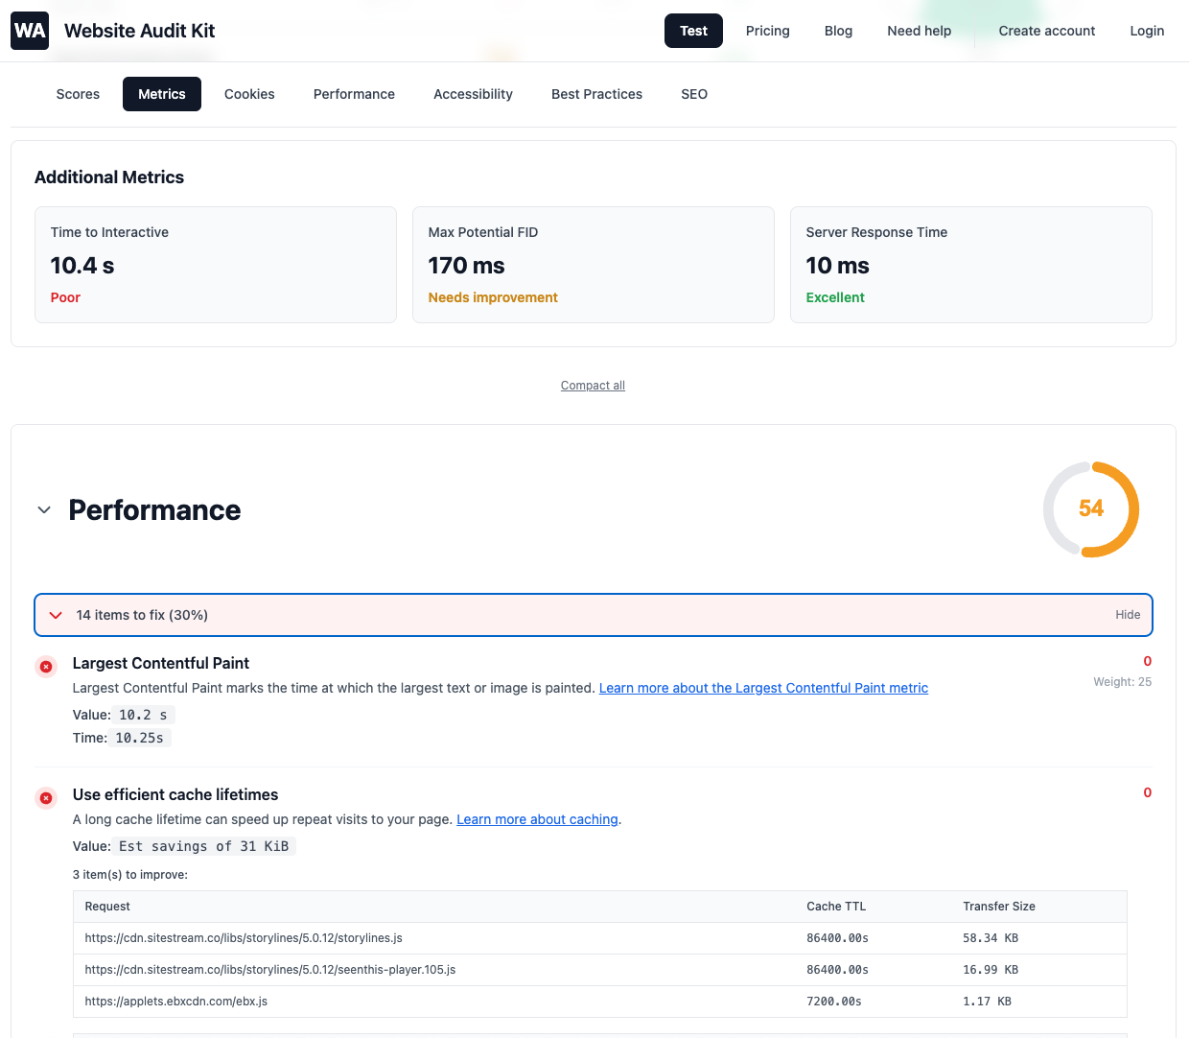Hide the items-to-fix list

click(x=1128, y=614)
